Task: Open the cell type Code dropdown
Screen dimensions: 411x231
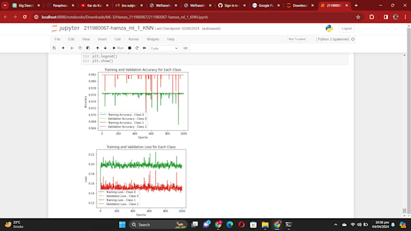Action: [164, 48]
